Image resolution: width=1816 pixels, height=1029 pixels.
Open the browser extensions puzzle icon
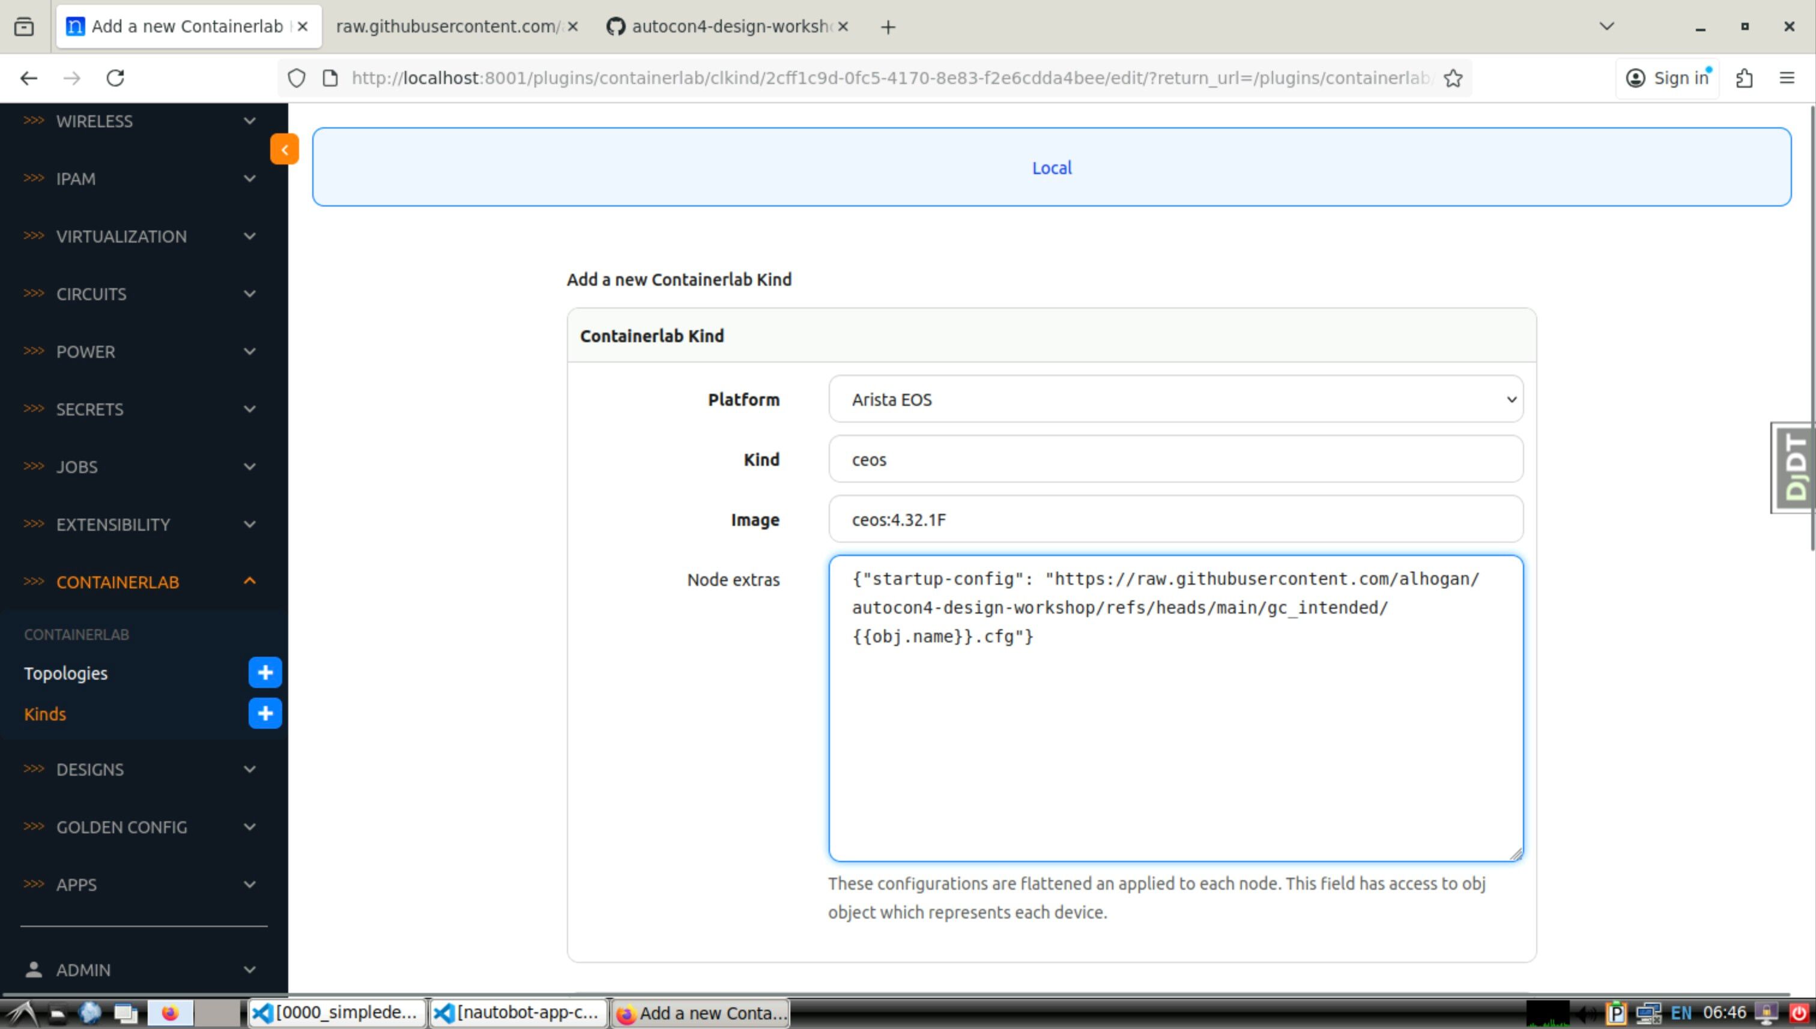point(1744,77)
